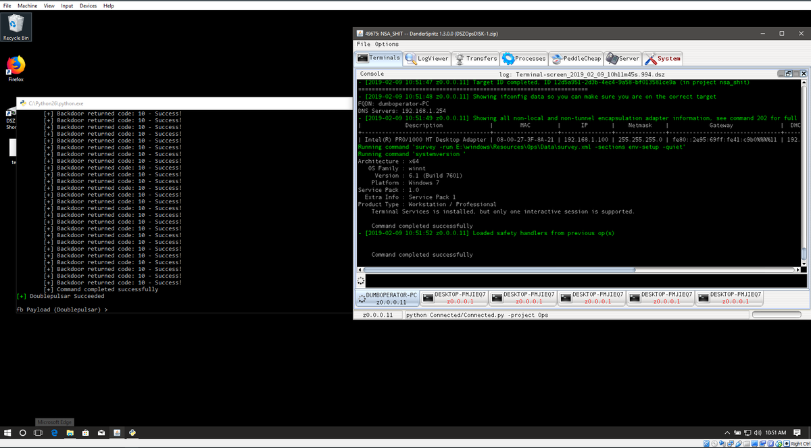Image resolution: width=811 pixels, height=448 pixels.
Task: Select the DUMBOPERATOR-PC terminal tab
Action: coord(387,298)
